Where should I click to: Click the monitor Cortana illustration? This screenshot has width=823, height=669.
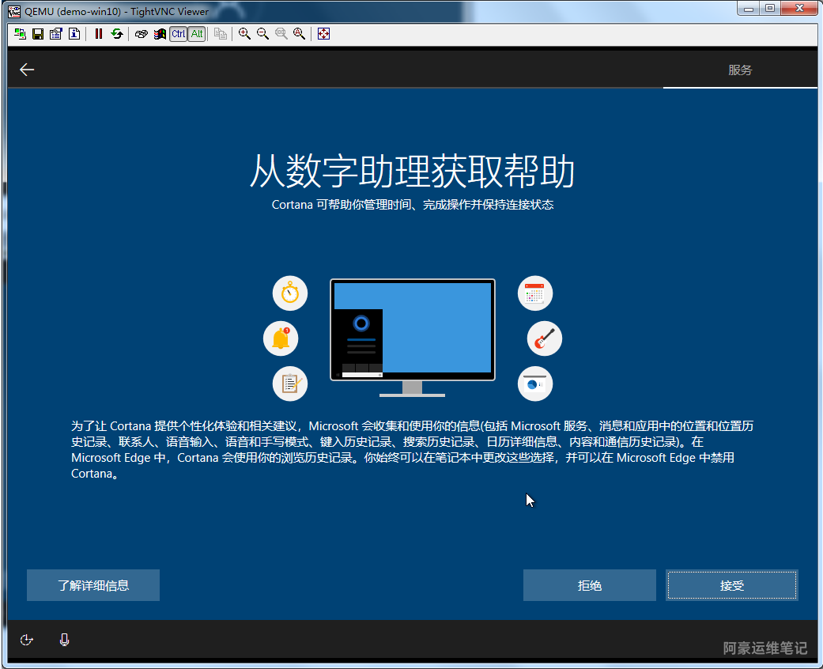[x=413, y=337]
